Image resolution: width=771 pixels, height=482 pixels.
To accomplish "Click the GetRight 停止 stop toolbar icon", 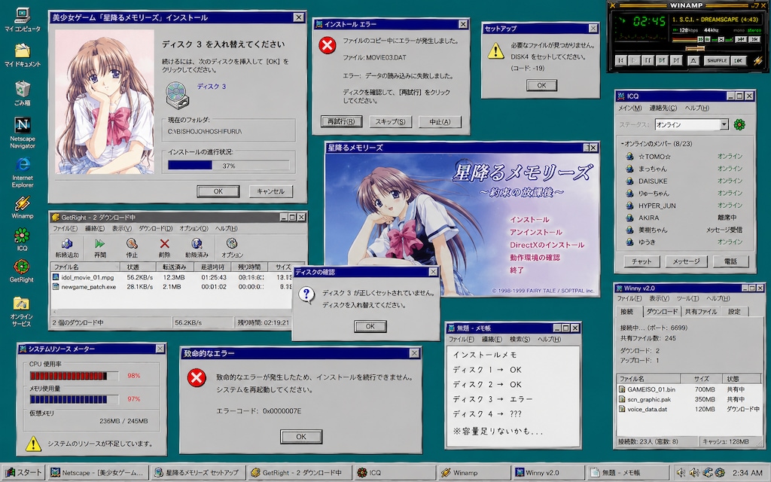I will tap(132, 244).
